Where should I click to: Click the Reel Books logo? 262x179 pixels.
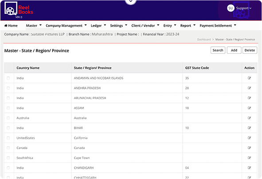pos(19,9)
